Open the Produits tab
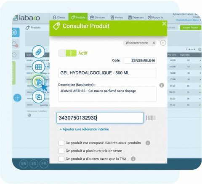Viewport: 202px width, 184px height. click(78, 17)
